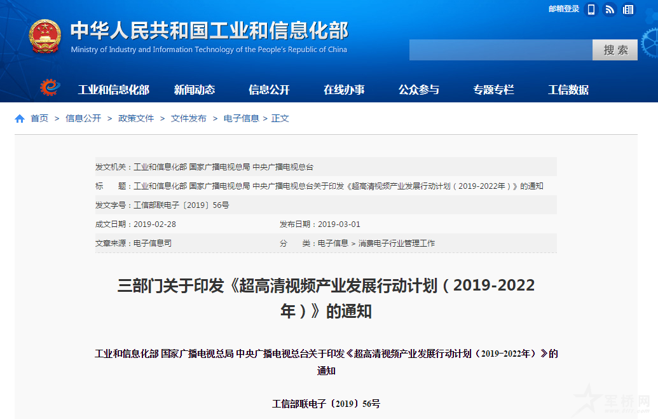Open 邮箱登录 mailbox login link

click(x=564, y=9)
